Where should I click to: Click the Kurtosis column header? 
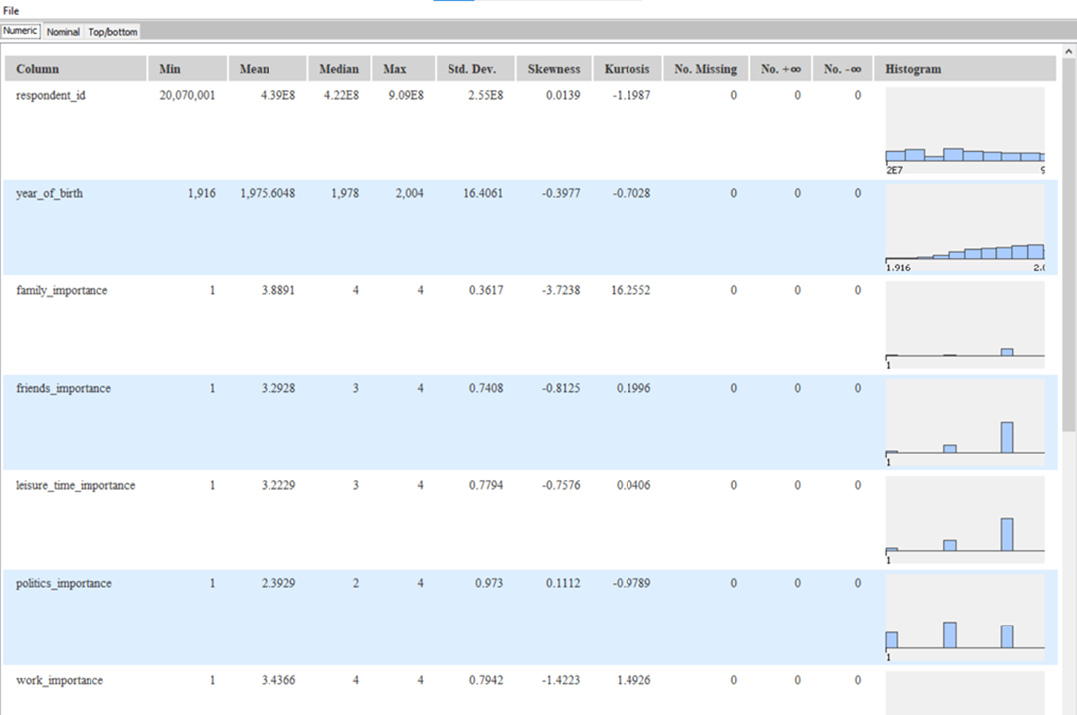628,69
